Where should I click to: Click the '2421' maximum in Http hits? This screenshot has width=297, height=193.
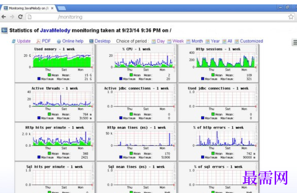tap(85, 157)
